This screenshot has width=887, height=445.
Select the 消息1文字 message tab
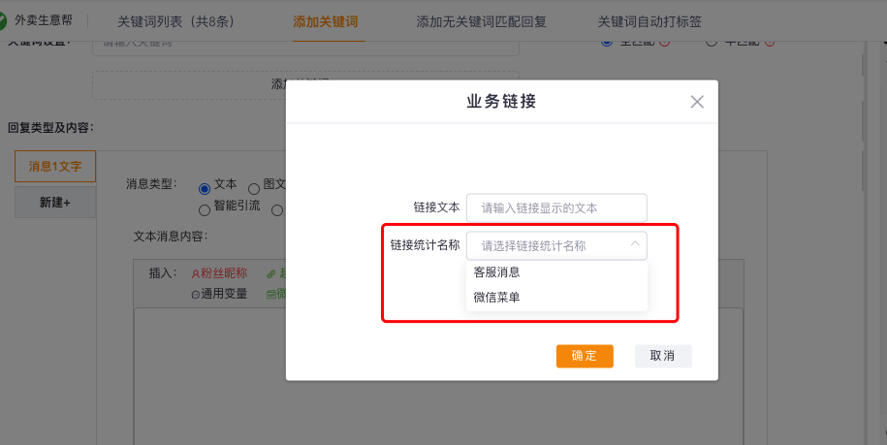coord(55,166)
